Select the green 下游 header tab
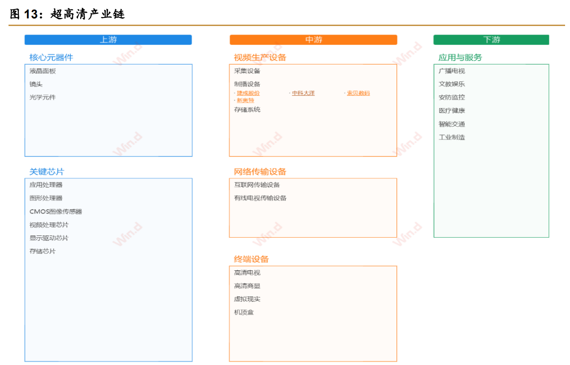 (x=491, y=40)
